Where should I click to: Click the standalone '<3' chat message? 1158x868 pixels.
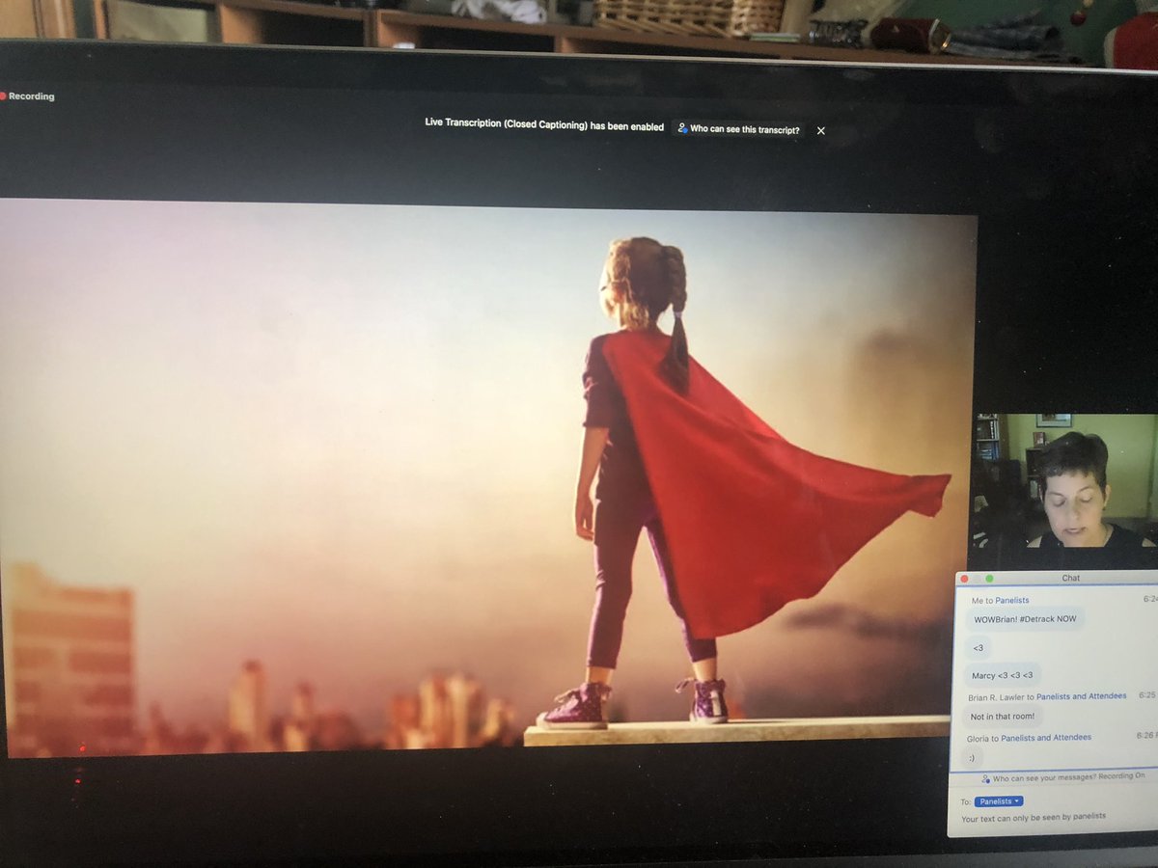[978, 646]
